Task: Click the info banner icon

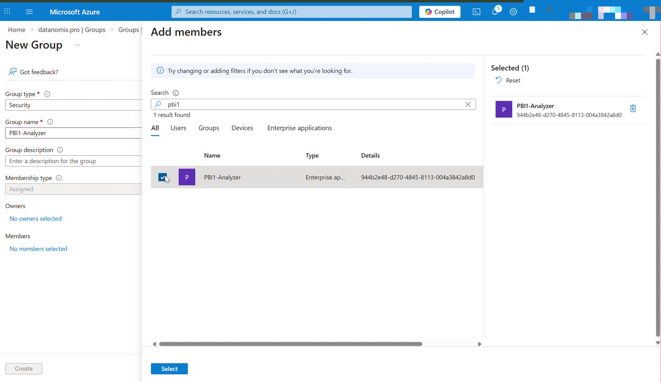Action: 160,71
